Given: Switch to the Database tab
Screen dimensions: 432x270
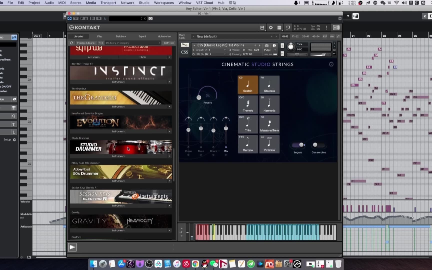Looking at the screenshot, I should point(121,36).
